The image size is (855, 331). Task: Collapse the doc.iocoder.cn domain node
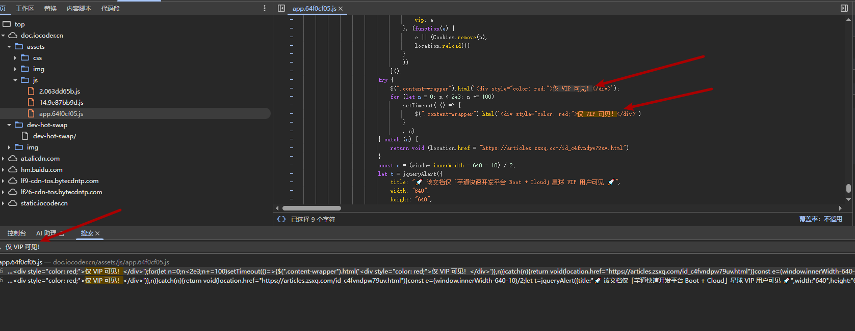click(x=4, y=36)
